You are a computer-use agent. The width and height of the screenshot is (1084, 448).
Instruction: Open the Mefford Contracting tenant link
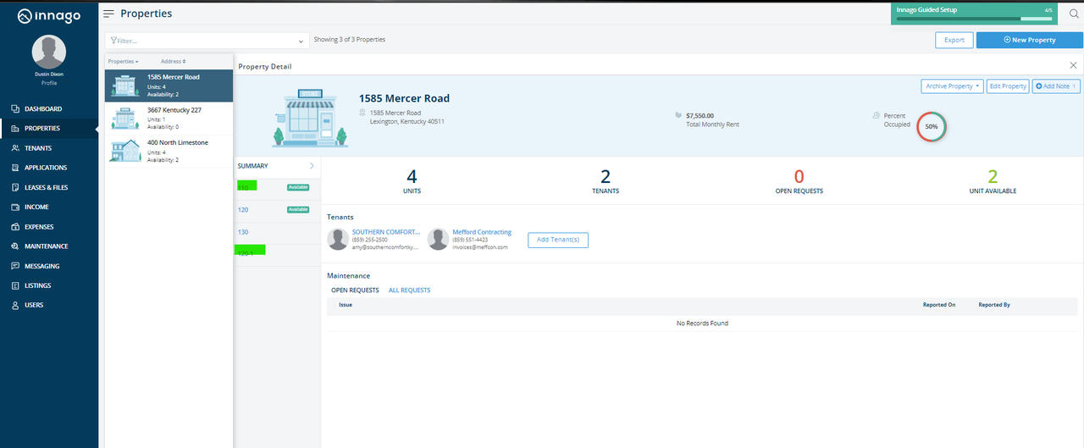(482, 232)
